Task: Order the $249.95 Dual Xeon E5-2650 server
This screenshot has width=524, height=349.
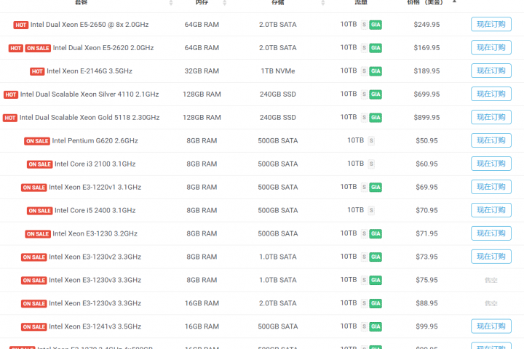Action: point(491,25)
